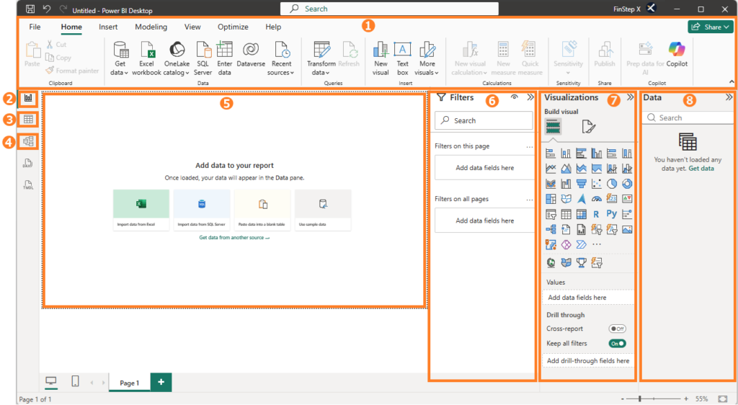Select the Scatter chart visualization
The width and height of the screenshot is (738, 405).
click(x=596, y=184)
